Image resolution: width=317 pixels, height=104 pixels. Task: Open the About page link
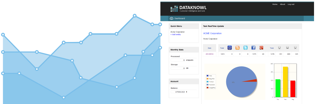coord(282,4)
